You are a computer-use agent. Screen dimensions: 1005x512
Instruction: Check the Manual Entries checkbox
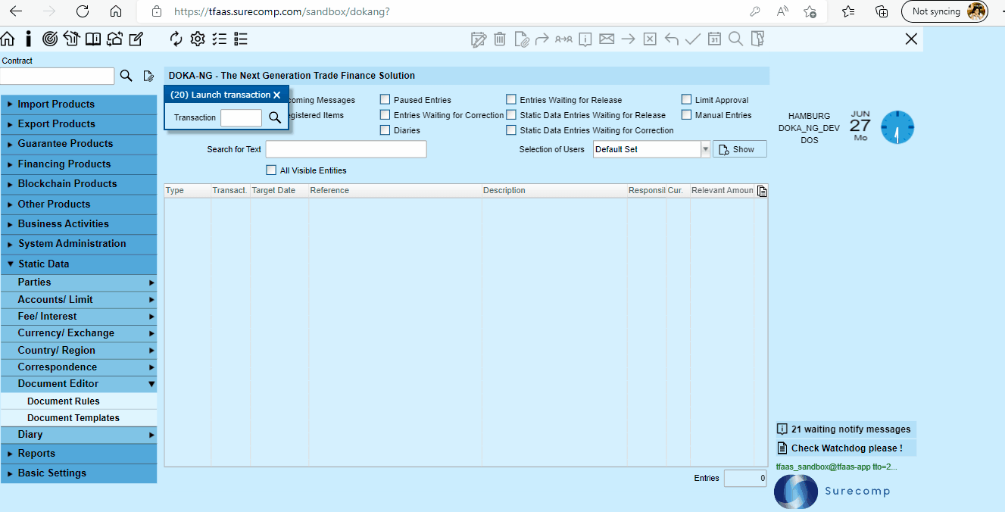click(686, 114)
